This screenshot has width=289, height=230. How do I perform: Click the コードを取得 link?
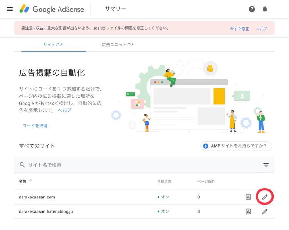point(35,126)
